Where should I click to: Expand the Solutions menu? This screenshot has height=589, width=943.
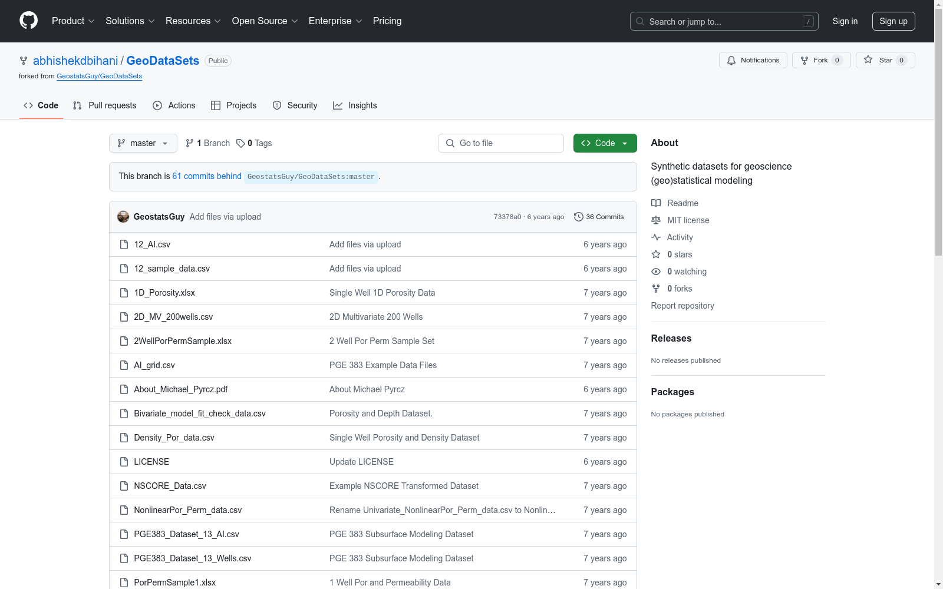pos(130,21)
